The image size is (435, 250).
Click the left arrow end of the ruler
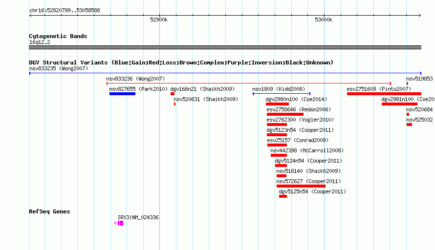pyautogui.click(x=30, y=16)
